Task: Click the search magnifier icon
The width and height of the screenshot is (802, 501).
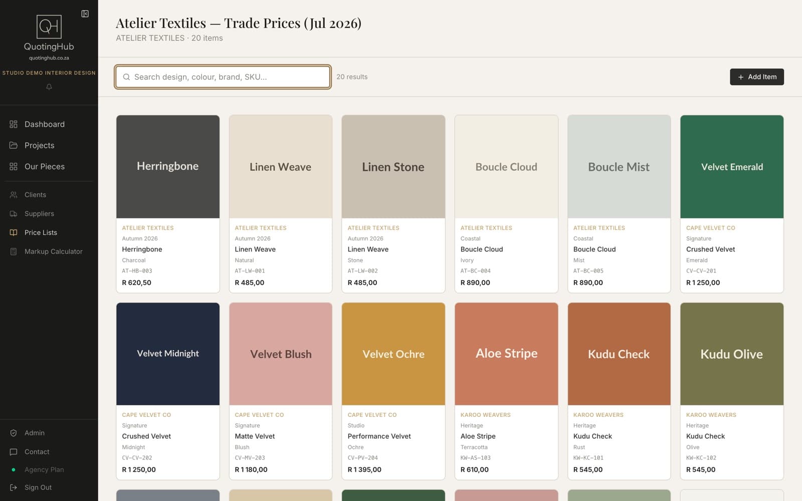Action: (126, 77)
